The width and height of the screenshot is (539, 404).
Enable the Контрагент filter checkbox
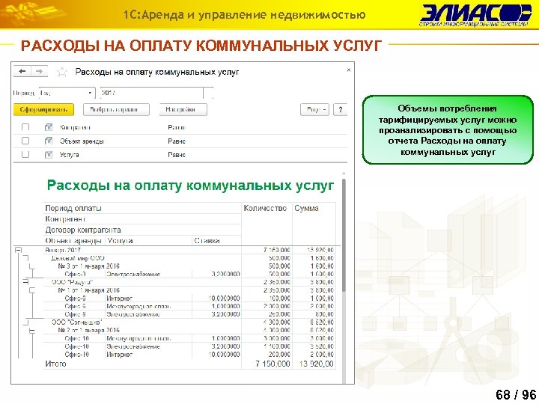pos(25,127)
